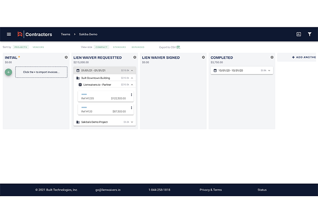Open three-dot menu for Ref #1235

131,95
